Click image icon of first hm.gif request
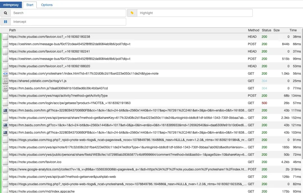 (5, 110)
